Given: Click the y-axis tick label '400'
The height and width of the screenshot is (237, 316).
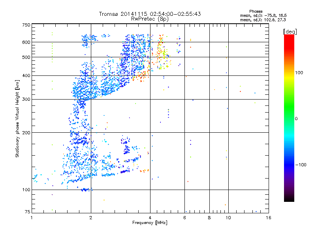Looking at the screenshot, I should pyautogui.click(x=26, y=75).
